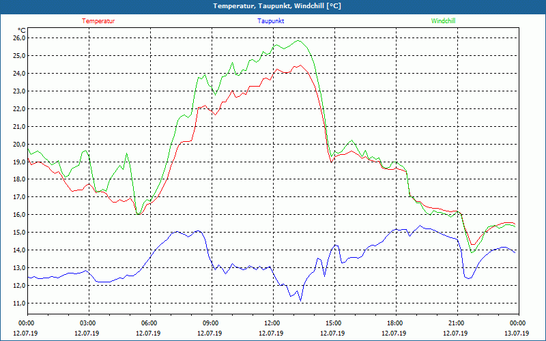Image resolution: width=546 pixels, height=341 pixels.
Task: Click the 15,0 y-axis value
Action: (x=19, y=232)
